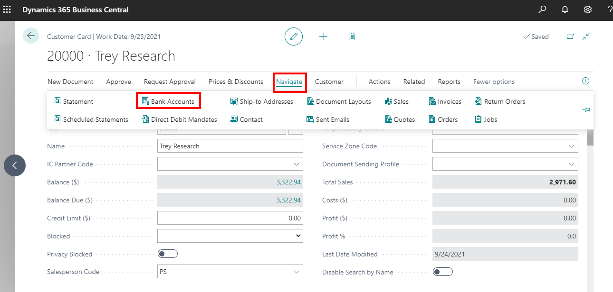Open Return Orders action
This screenshot has width=613, height=292.
(500, 101)
